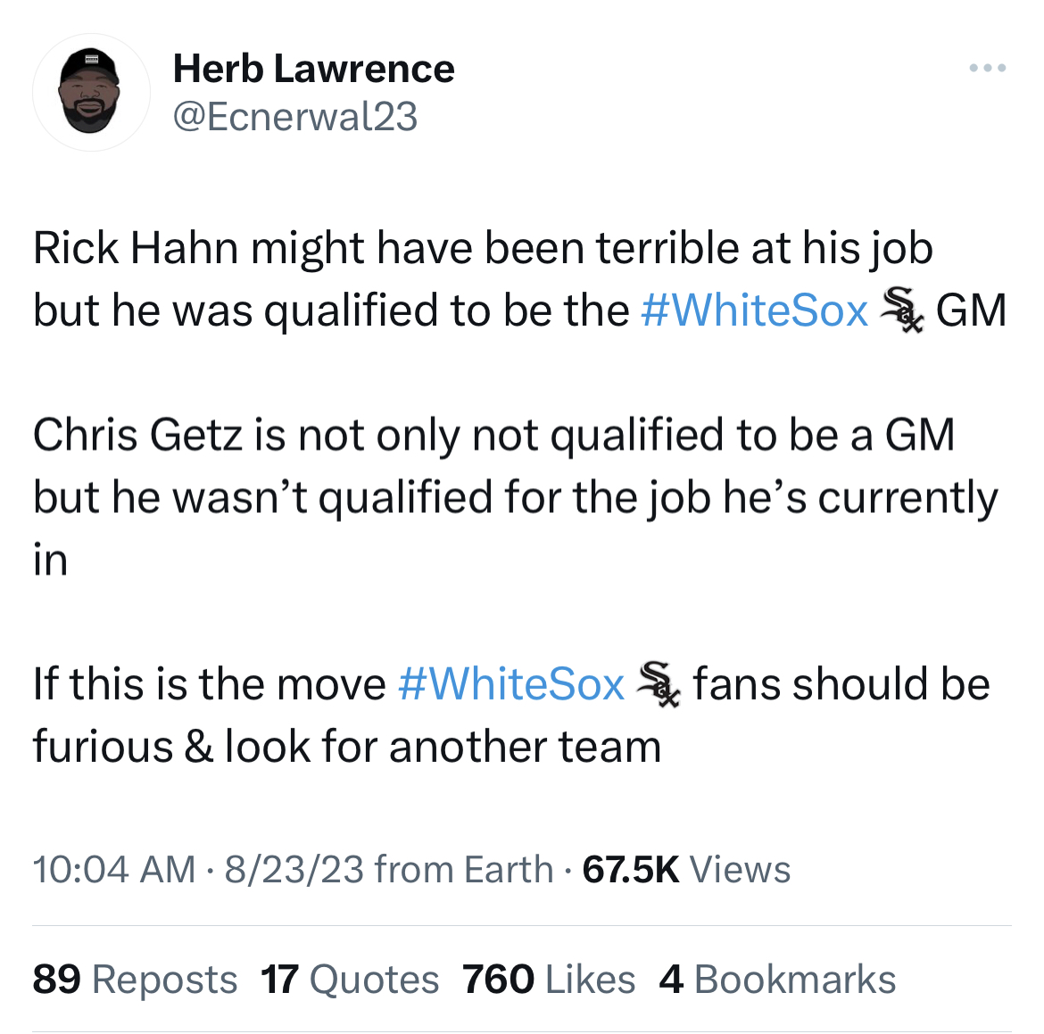Click the Herb Lawrence display name
Image resolution: width=1044 pixels, height=1034 pixels.
(x=313, y=69)
